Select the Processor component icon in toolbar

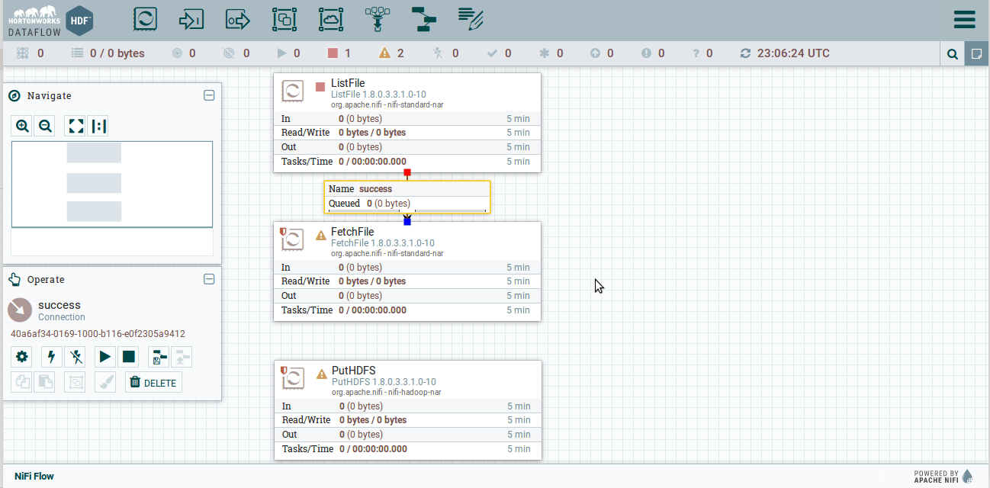tap(145, 19)
